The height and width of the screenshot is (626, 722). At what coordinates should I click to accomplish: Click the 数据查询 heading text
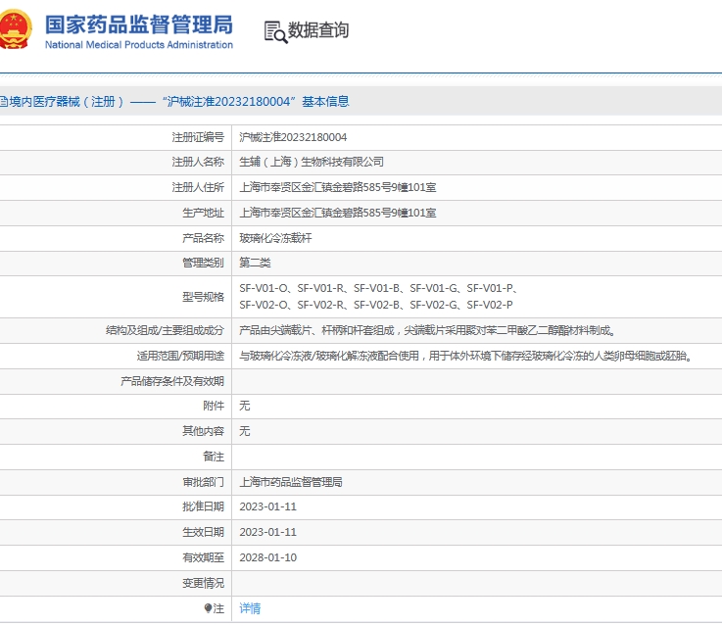[318, 30]
